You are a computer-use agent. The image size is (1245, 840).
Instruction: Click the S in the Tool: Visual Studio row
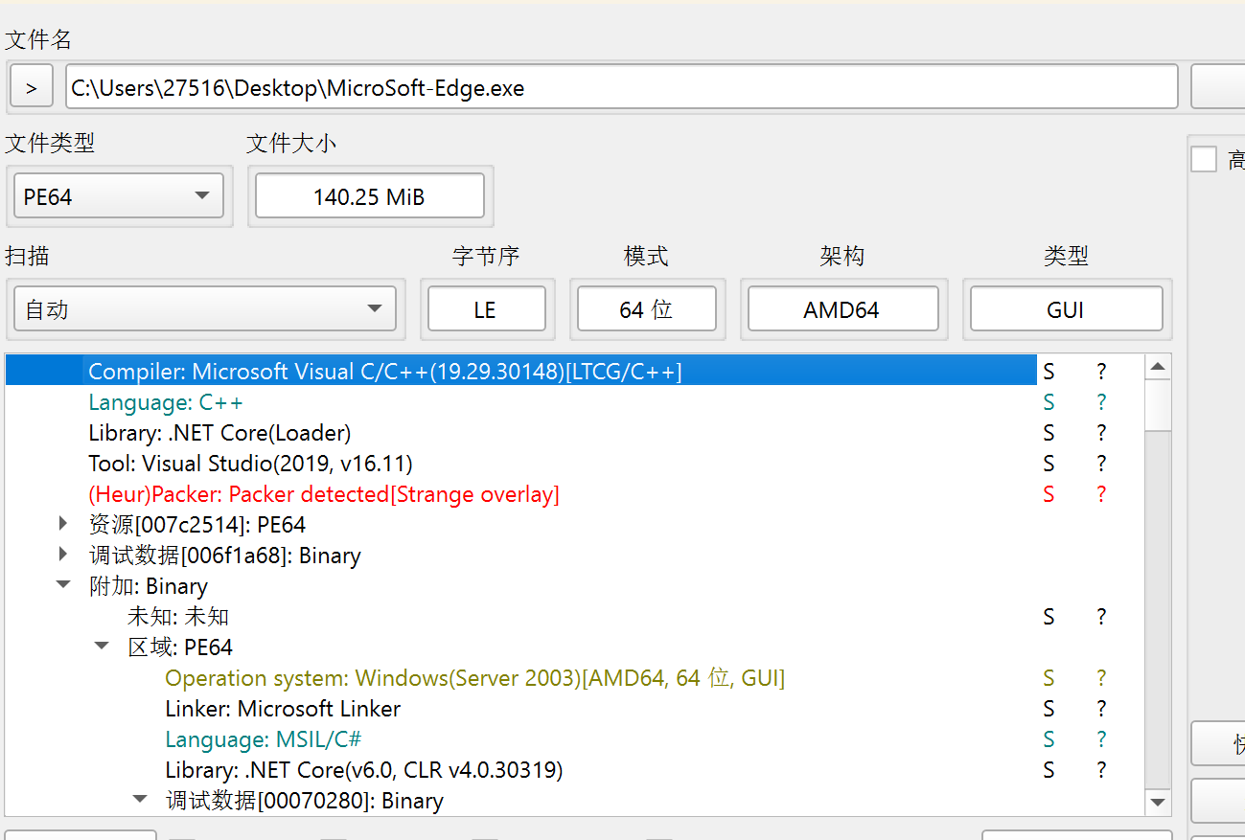(x=1049, y=464)
